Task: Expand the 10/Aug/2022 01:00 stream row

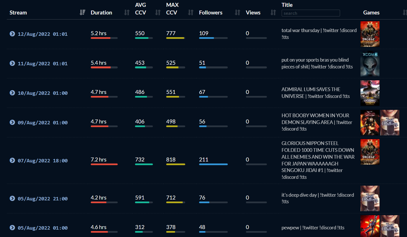Action: tap(12, 93)
